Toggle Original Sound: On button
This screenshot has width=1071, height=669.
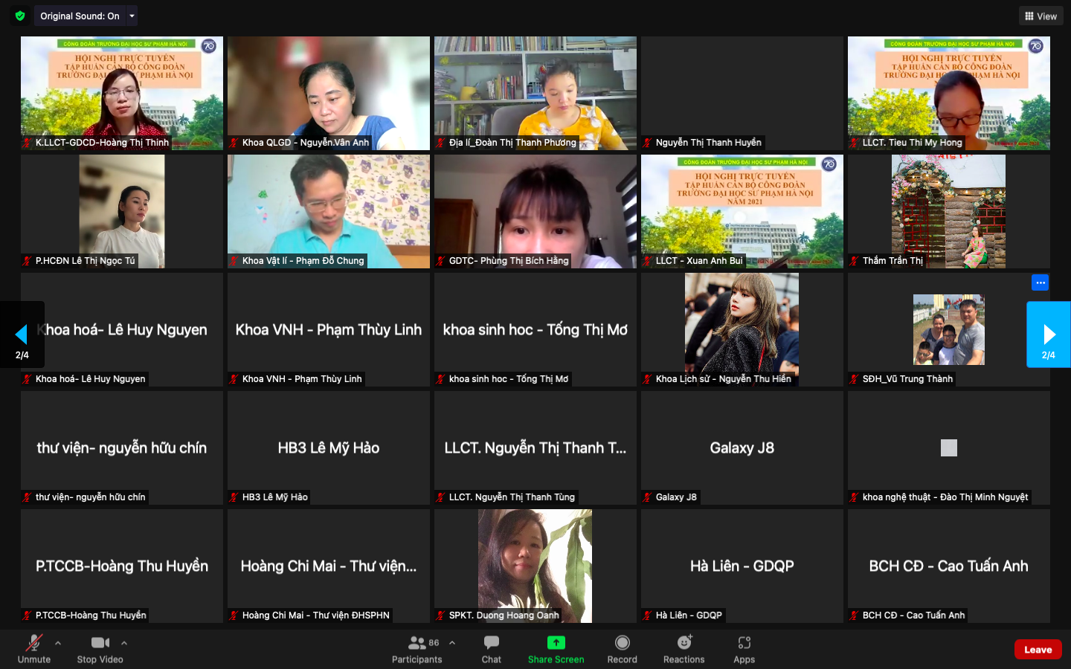point(80,16)
